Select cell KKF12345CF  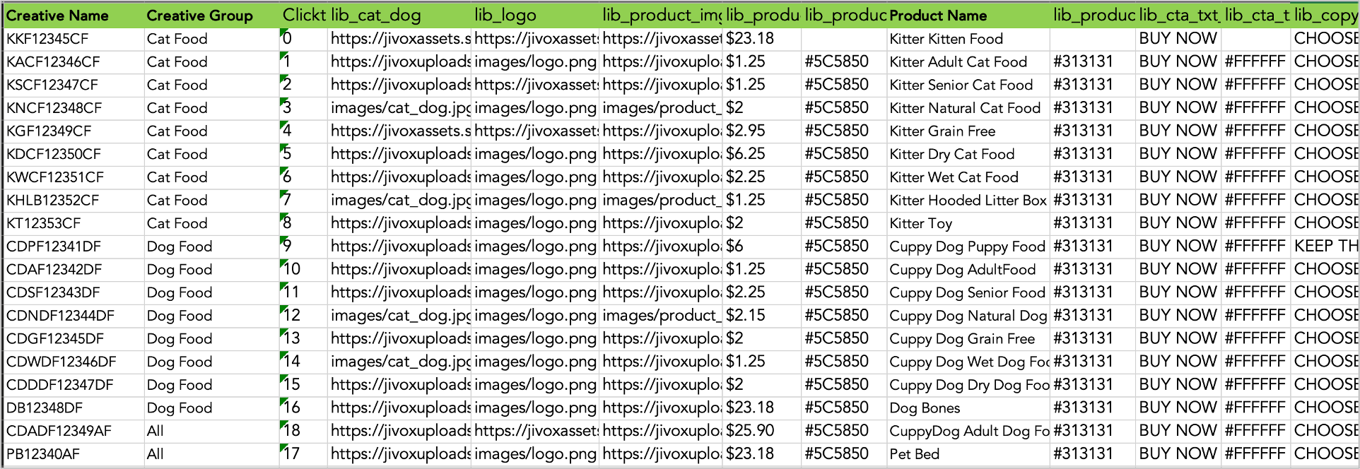74,39
